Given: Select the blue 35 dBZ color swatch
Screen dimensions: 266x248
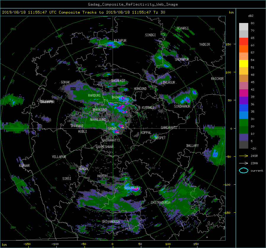Looking at the screenshot, I should pos(244,108).
